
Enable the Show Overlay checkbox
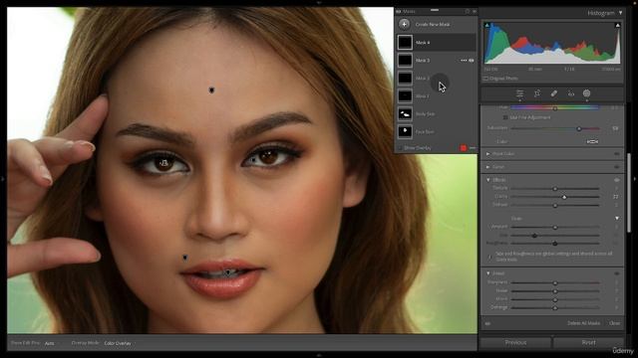click(x=400, y=148)
